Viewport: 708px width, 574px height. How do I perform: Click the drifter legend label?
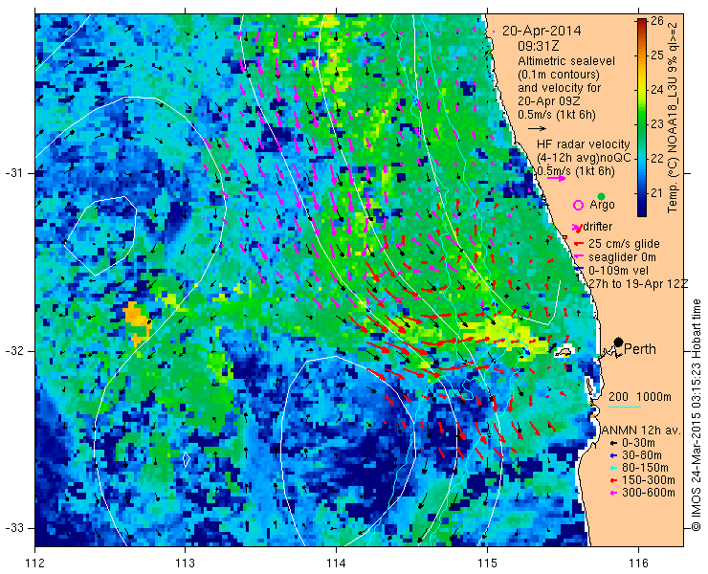click(598, 227)
